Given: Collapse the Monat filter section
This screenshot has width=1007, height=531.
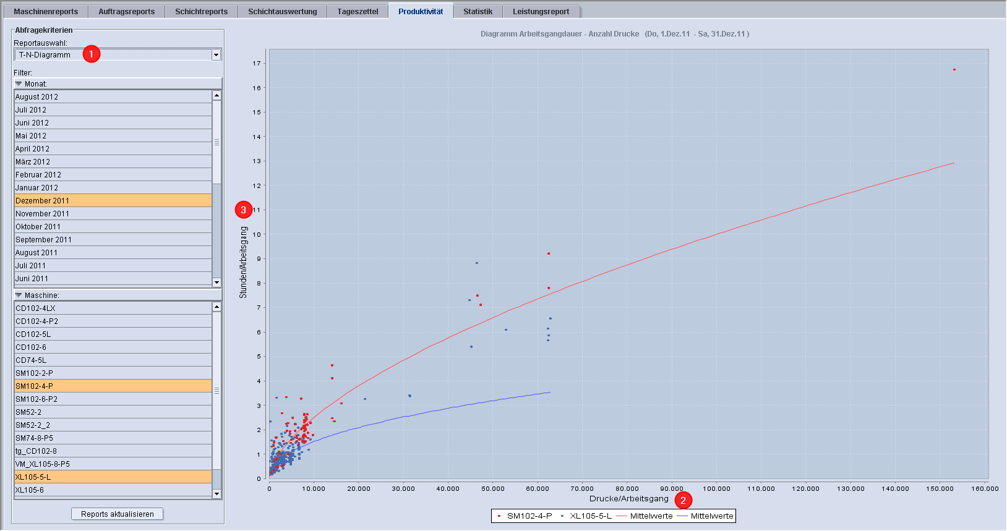Looking at the screenshot, I should [x=19, y=84].
